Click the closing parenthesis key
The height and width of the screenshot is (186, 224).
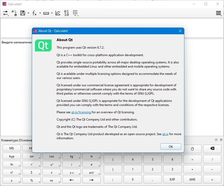pyautogui.click(x=113, y=169)
